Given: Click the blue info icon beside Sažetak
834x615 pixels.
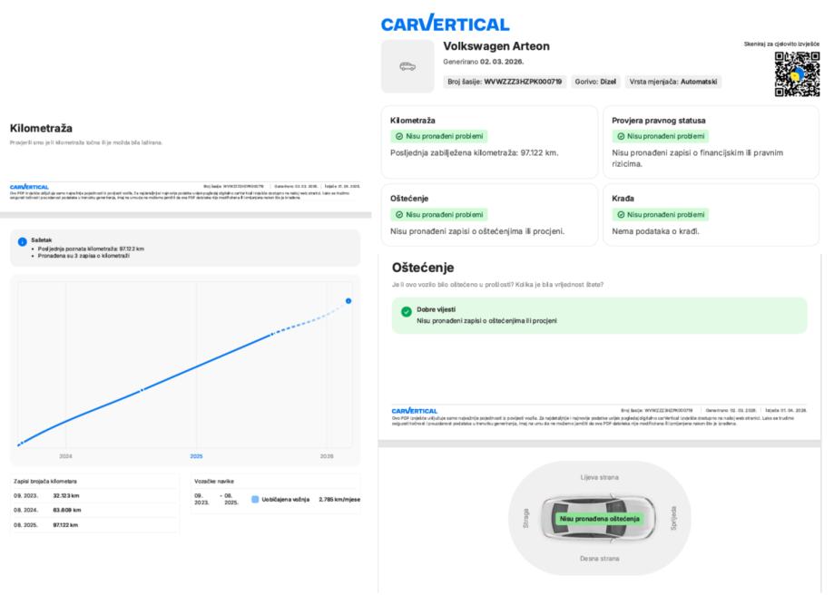Looking at the screenshot, I should coord(23,242).
